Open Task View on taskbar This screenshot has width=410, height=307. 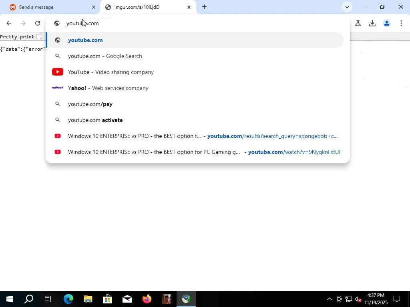point(48,299)
